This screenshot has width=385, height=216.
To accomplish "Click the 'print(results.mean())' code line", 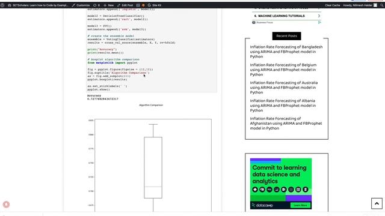I will tap(106, 53).
